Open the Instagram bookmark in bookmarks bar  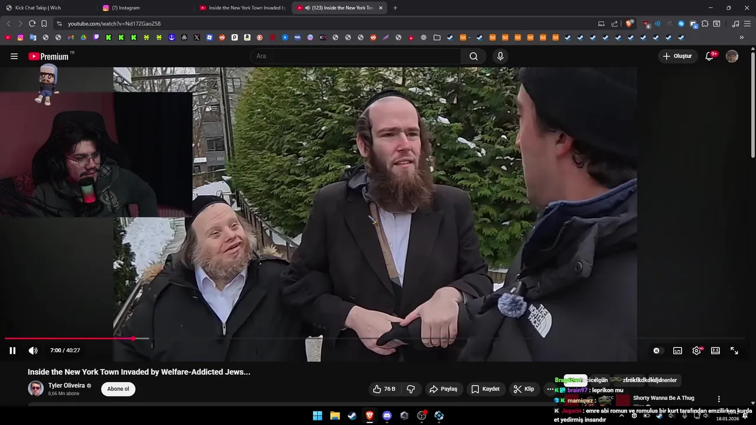tap(21, 37)
